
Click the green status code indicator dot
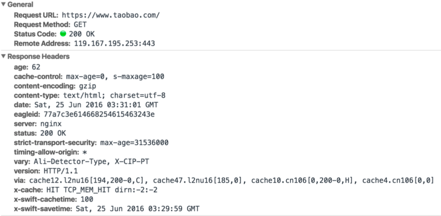click(63, 34)
